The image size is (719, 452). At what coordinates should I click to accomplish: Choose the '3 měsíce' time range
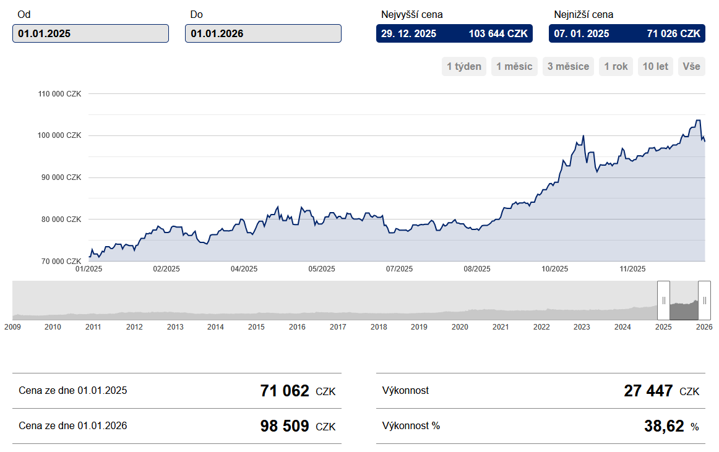point(568,66)
